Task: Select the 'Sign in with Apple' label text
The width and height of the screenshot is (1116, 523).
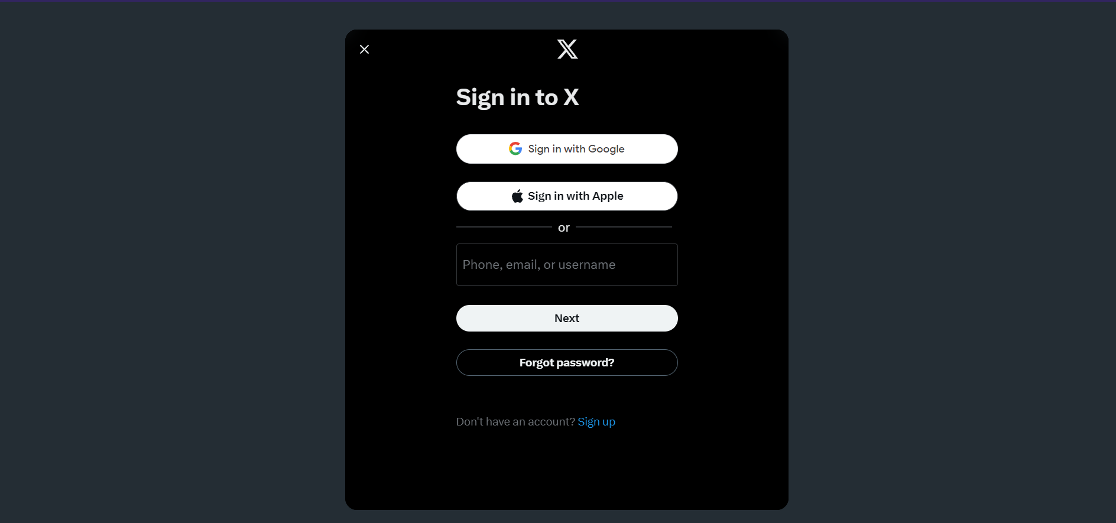Action: pos(576,196)
